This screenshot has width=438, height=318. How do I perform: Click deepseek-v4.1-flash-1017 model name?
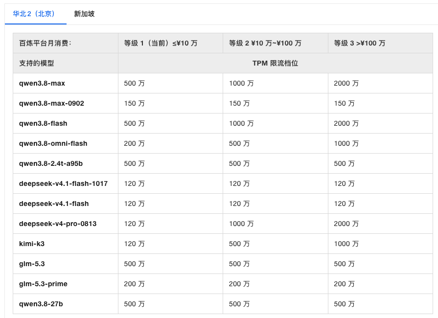coord(63,184)
